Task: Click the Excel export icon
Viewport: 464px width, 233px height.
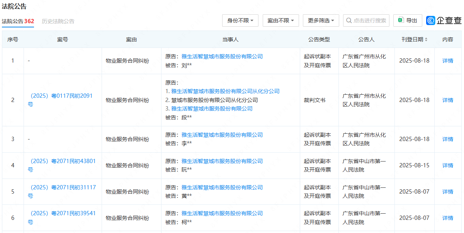Action: (401, 20)
